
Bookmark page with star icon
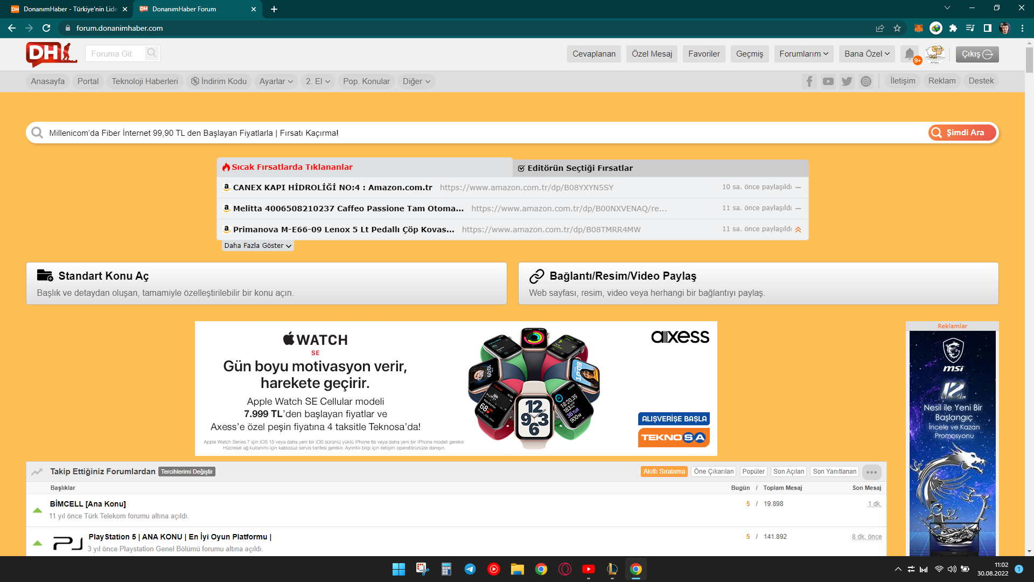pos(897,28)
